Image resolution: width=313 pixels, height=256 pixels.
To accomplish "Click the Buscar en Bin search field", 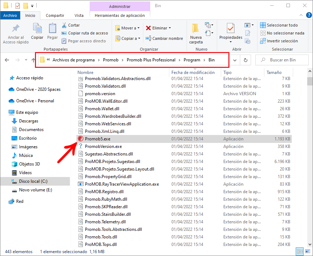I will pyautogui.click(x=282, y=60).
